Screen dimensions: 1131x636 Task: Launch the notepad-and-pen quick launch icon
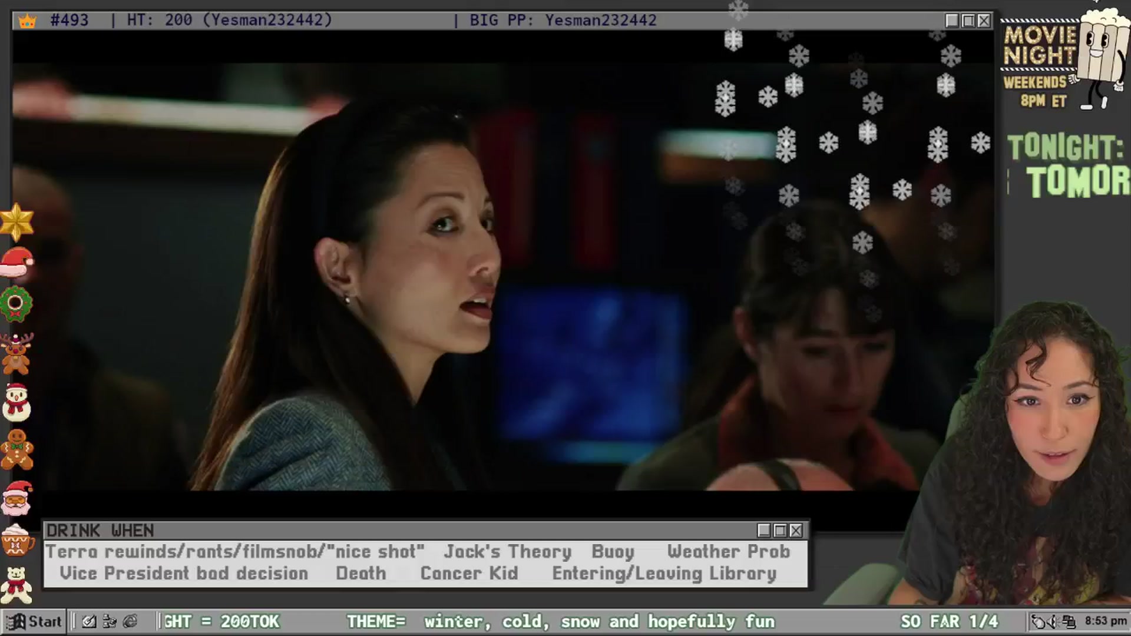click(89, 621)
